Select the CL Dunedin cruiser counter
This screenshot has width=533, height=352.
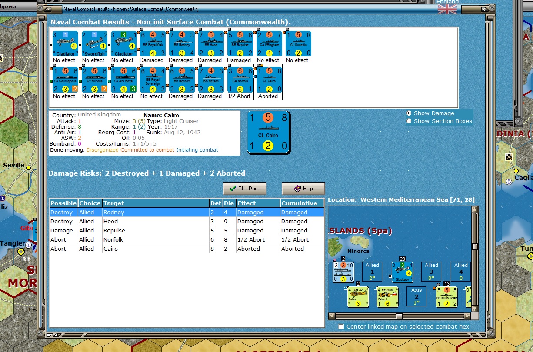pyautogui.click(x=297, y=43)
